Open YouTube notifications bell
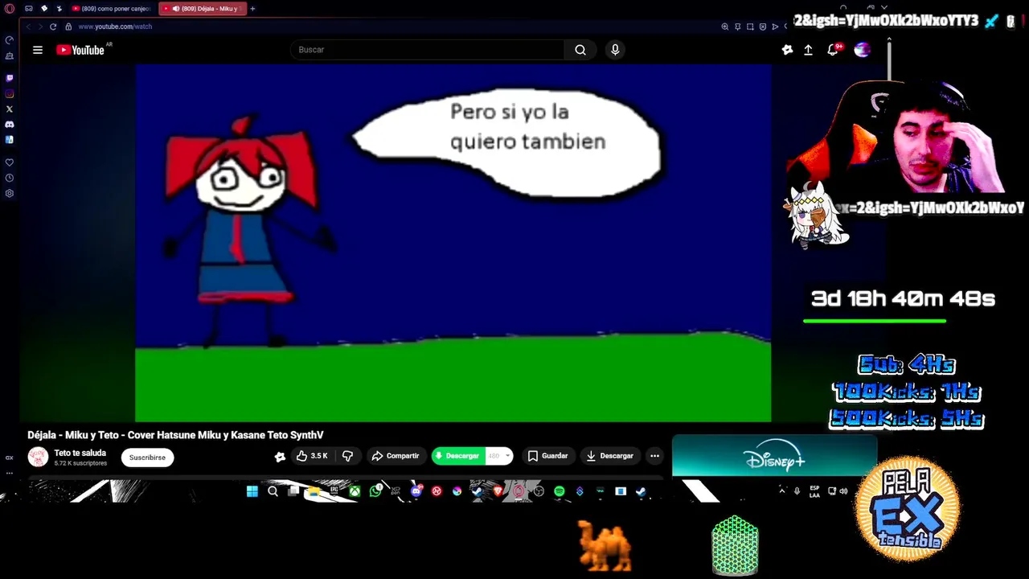Image resolution: width=1029 pixels, height=579 pixels. pyautogui.click(x=833, y=50)
